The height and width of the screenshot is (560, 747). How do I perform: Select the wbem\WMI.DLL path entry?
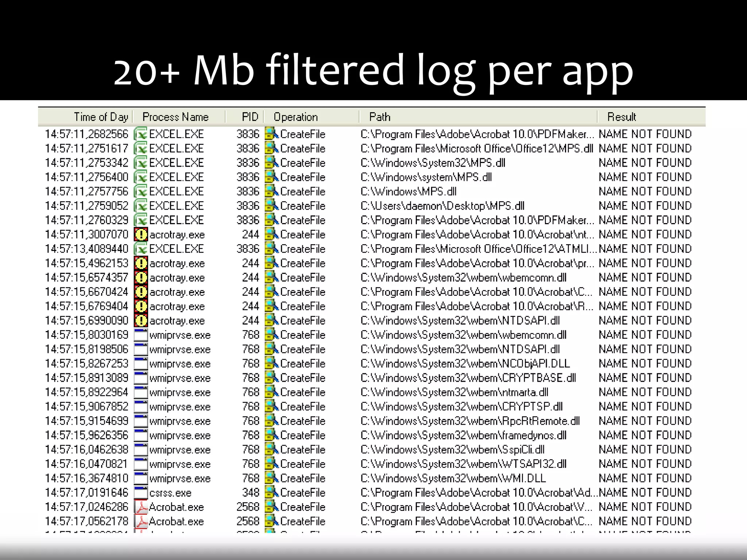tap(453, 478)
